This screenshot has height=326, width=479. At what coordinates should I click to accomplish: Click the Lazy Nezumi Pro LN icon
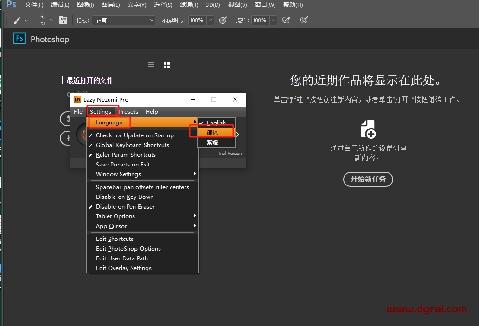point(77,99)
